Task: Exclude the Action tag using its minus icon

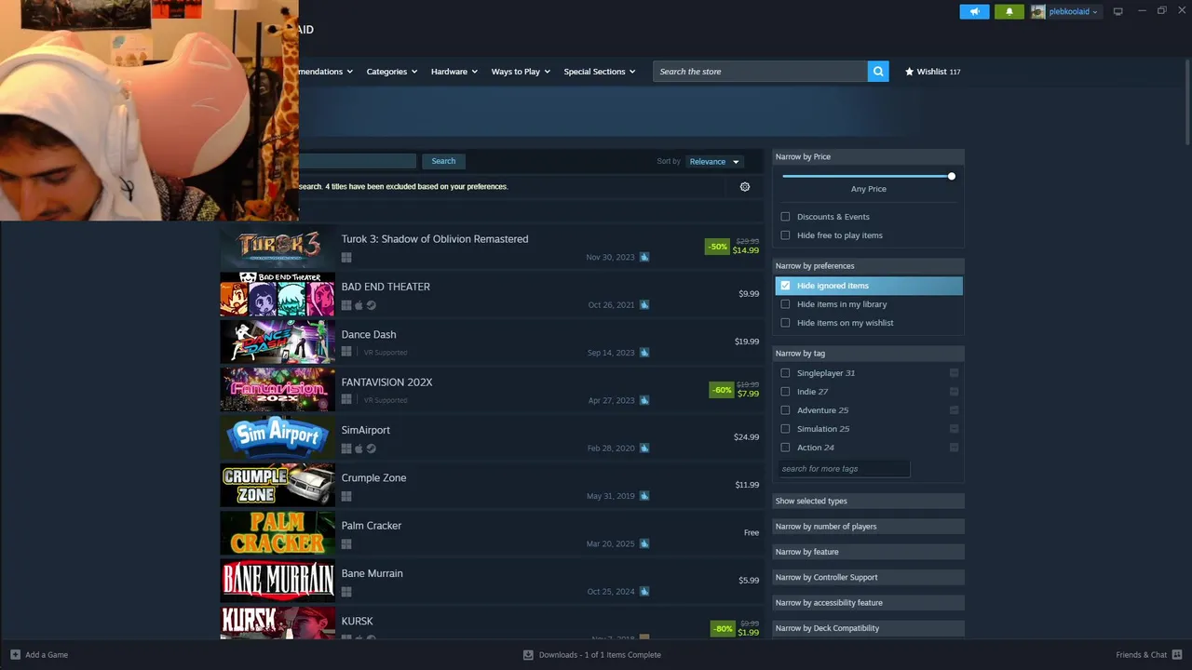Action: click(x=954, y=448)
